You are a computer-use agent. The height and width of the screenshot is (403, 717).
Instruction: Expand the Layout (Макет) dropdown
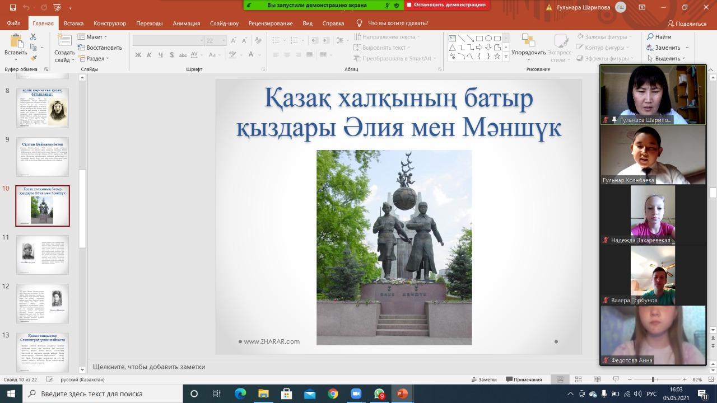93,37
